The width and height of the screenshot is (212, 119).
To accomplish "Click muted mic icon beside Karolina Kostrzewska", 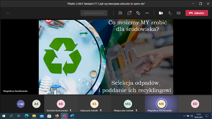I will [70, 110].
